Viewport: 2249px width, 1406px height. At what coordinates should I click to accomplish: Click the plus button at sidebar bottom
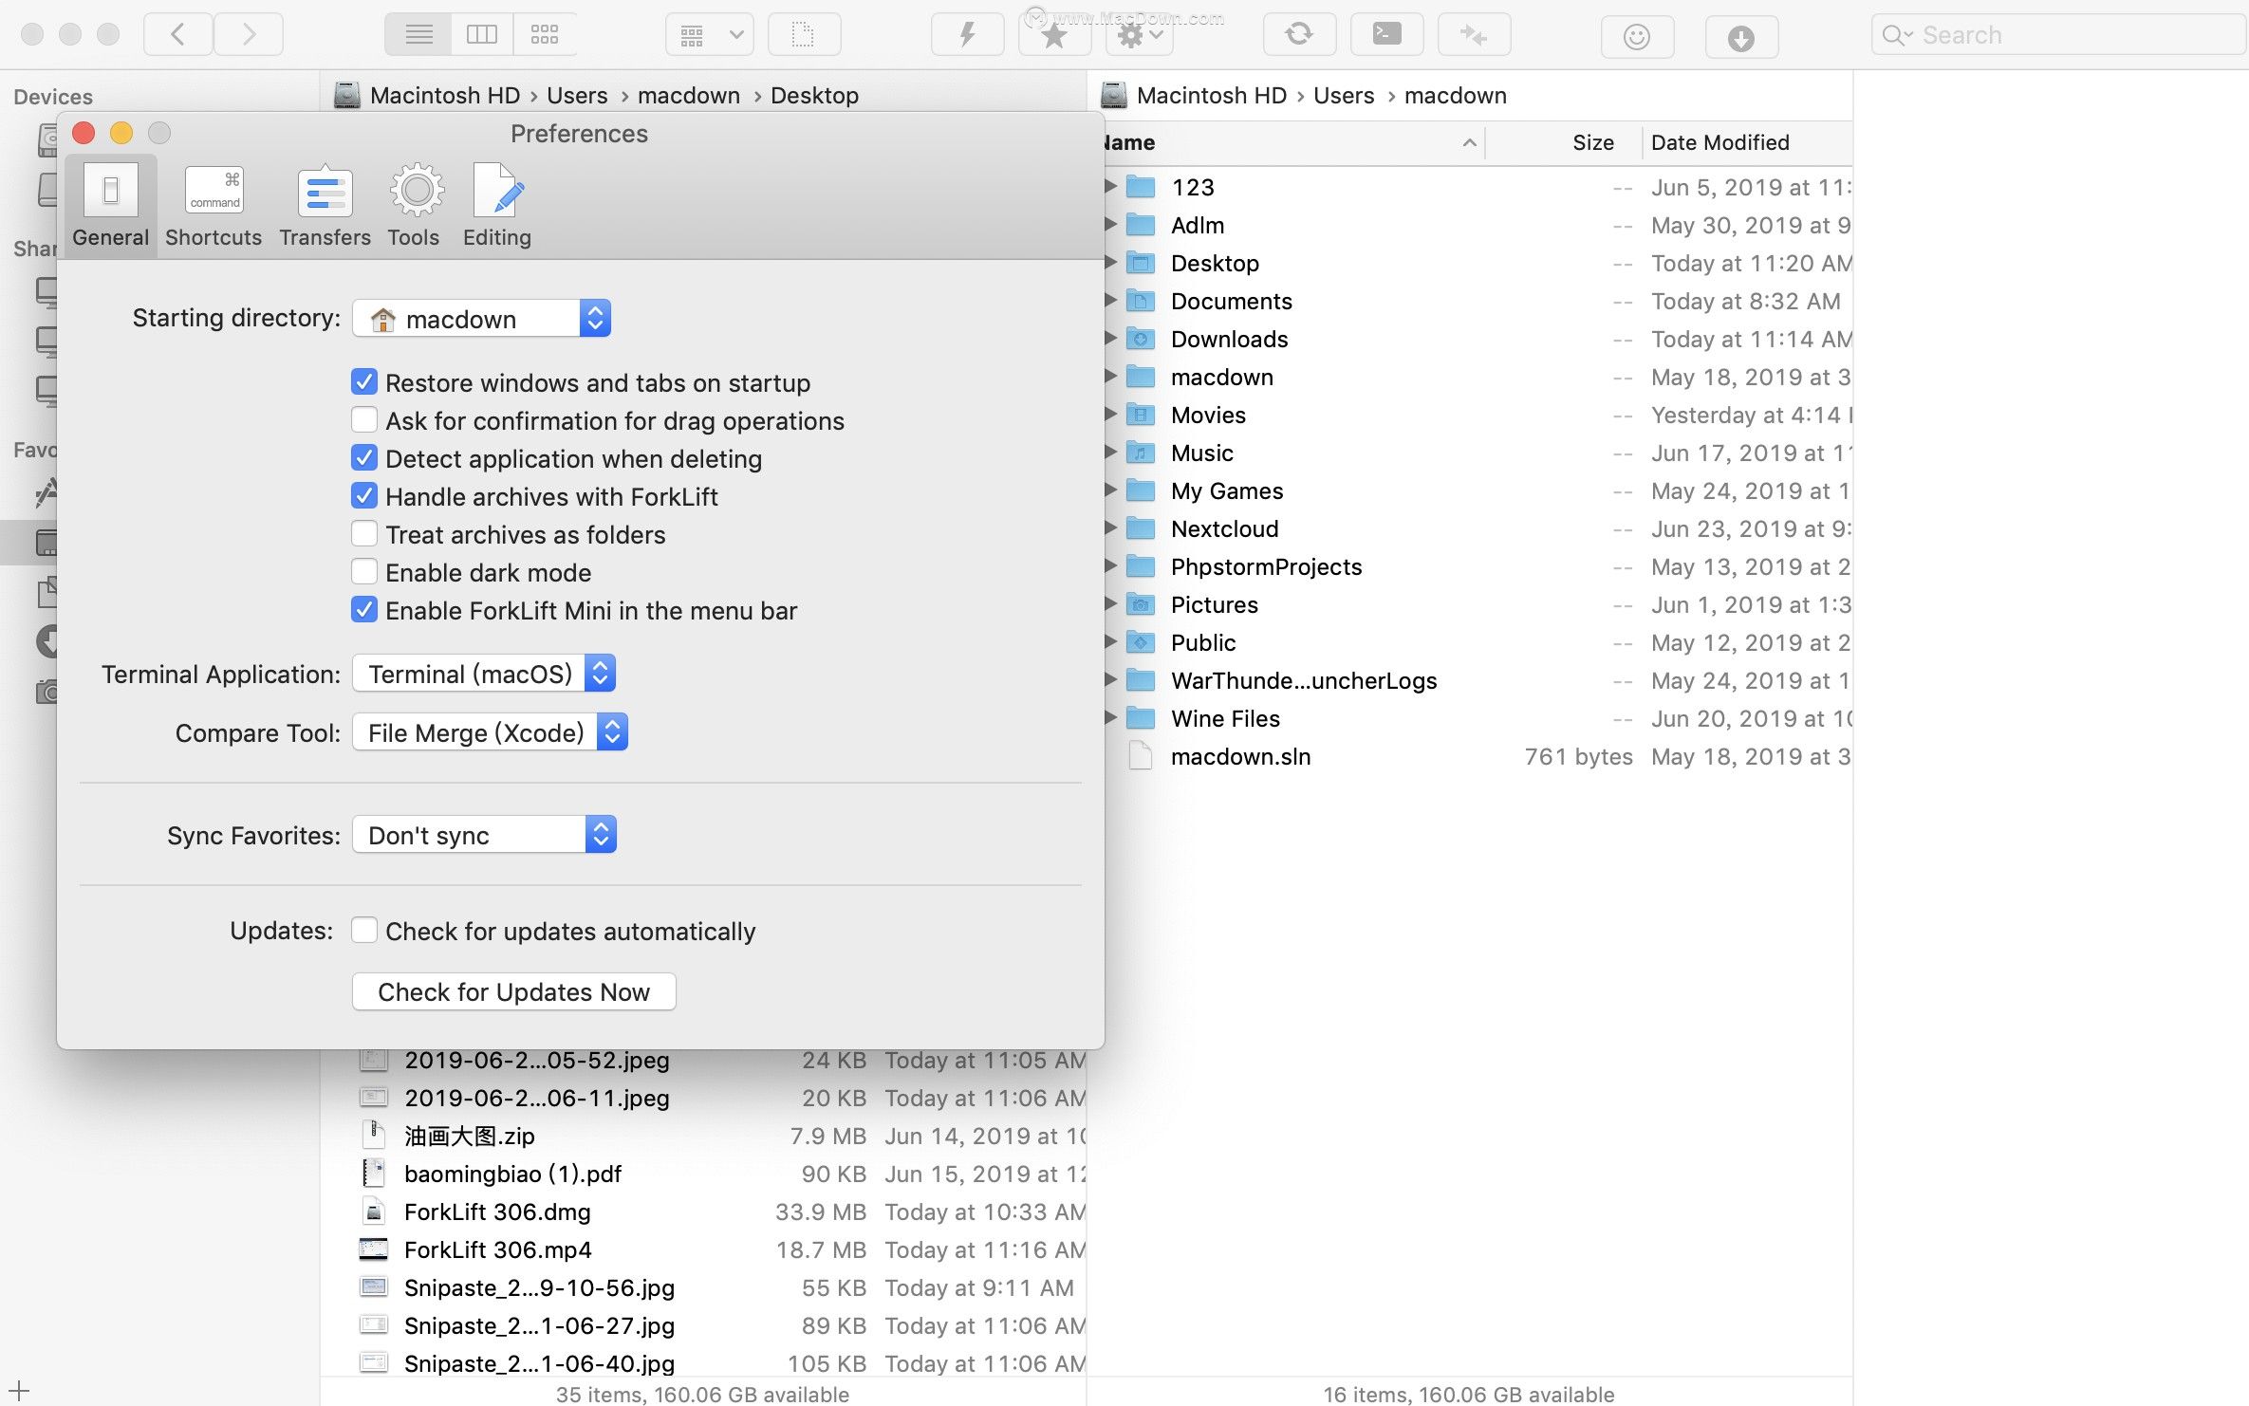[19, 1392]
